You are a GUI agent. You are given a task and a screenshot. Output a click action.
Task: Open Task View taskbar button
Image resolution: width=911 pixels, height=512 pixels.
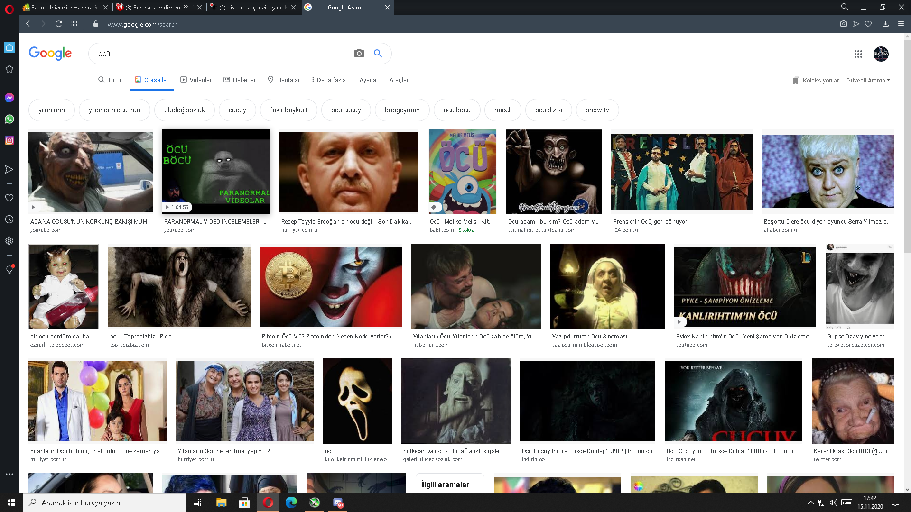[x=197, y=503]
